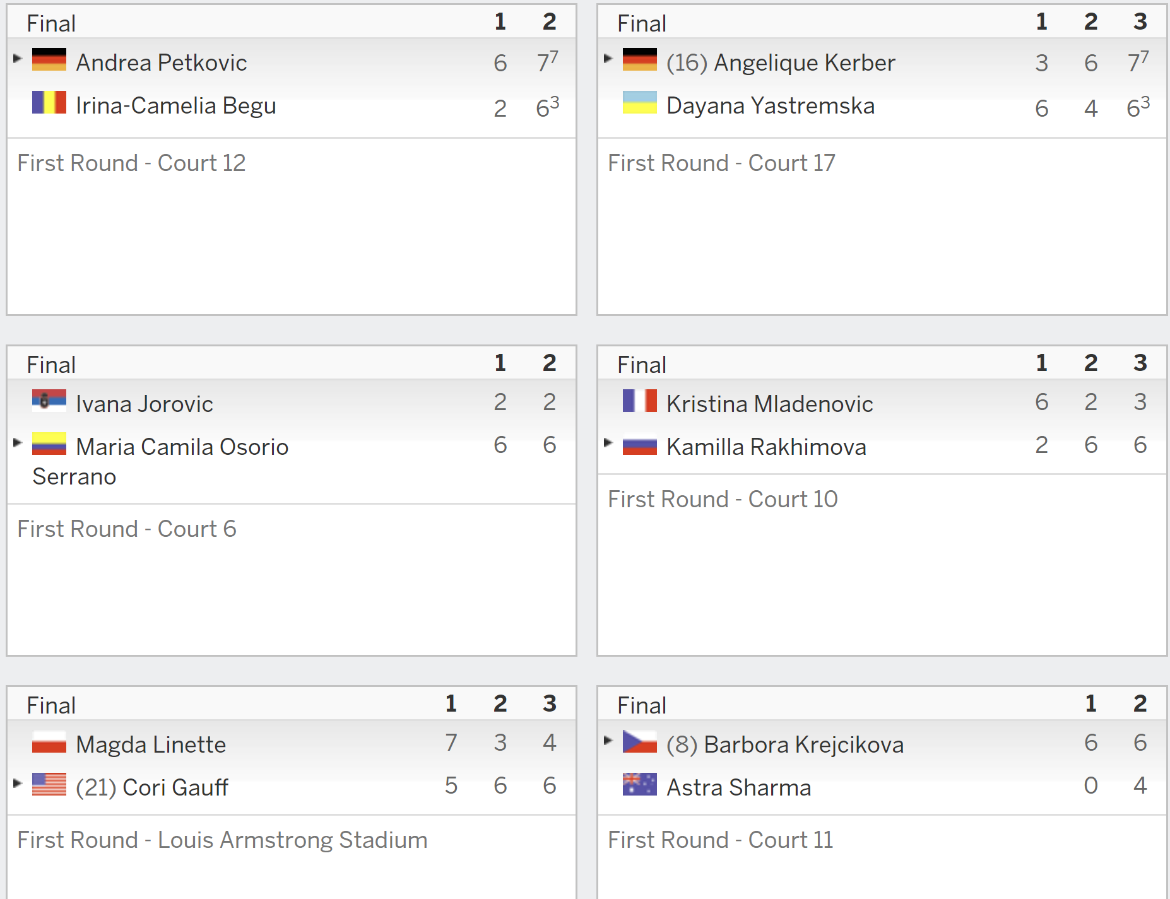Open Maria Camila Osorio Serrano's profile
This screenshot has width=1170, height=899.
point(161,461)
